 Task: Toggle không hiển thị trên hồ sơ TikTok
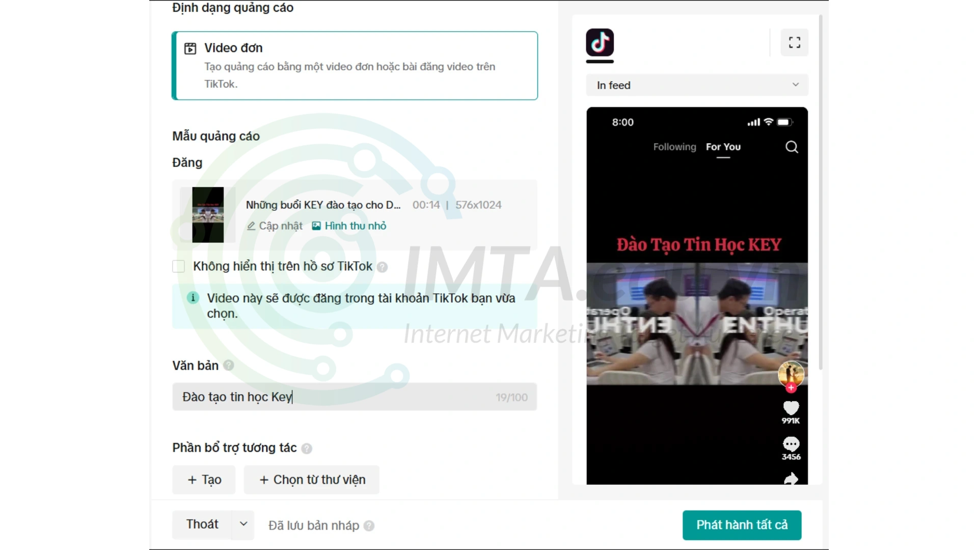tap(178, 266)
